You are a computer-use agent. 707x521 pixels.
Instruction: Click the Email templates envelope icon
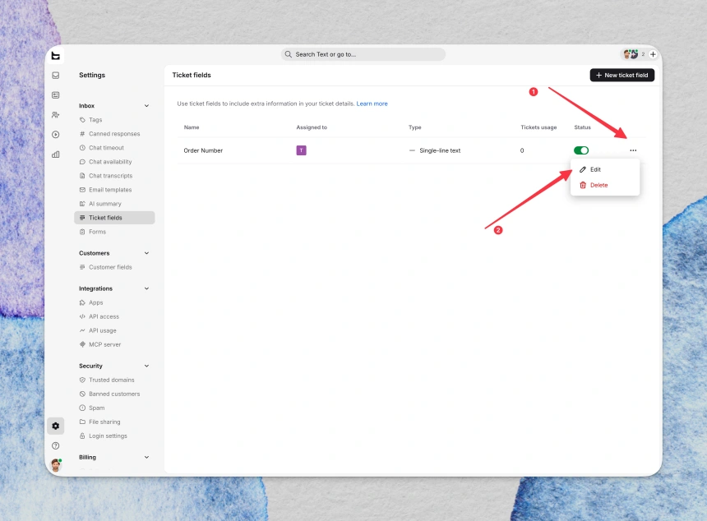tap(82, 190)
